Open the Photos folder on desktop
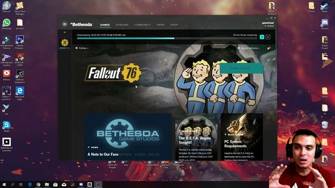Image resolution: width=335 pixels, height=188 pixels. [x=311, y=7]
